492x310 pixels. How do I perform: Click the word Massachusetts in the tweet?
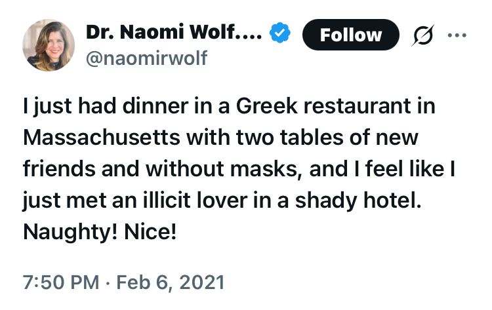point(101,137)
